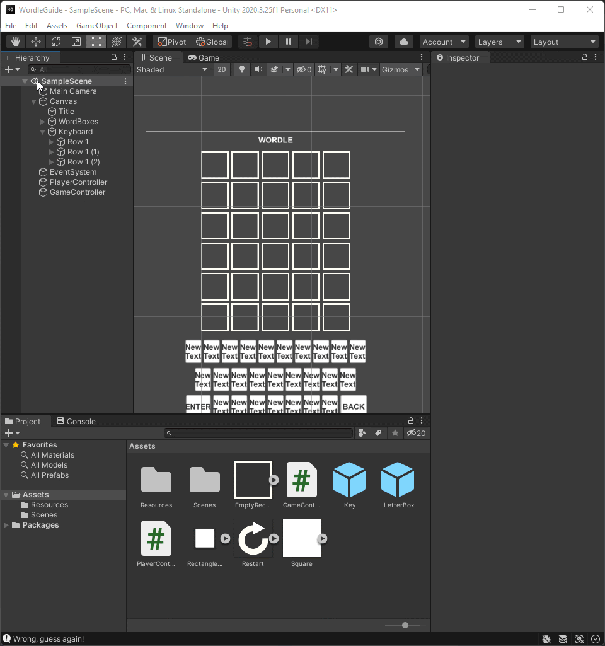
Task: Activate the Rotate tool
Action: [55, 42]
